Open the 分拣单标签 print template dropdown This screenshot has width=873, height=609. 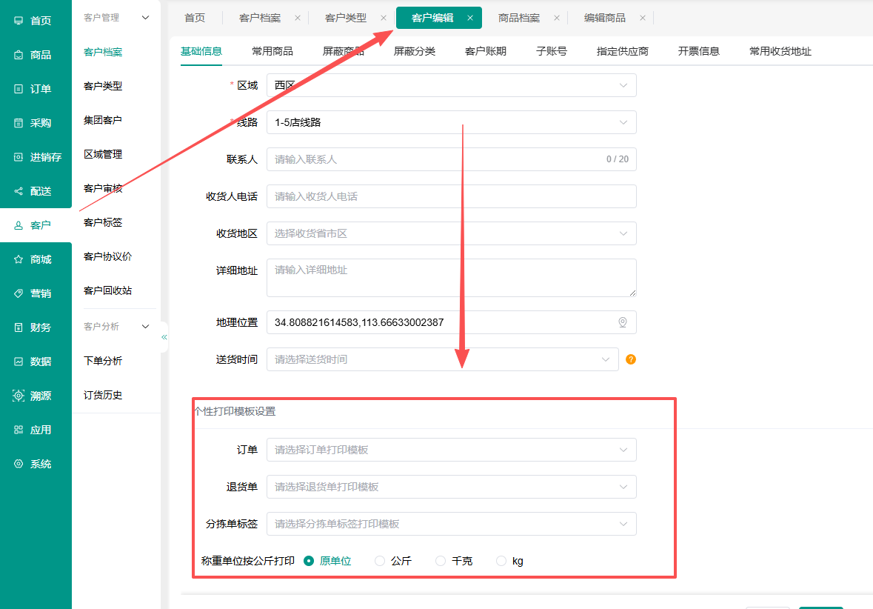452,524
